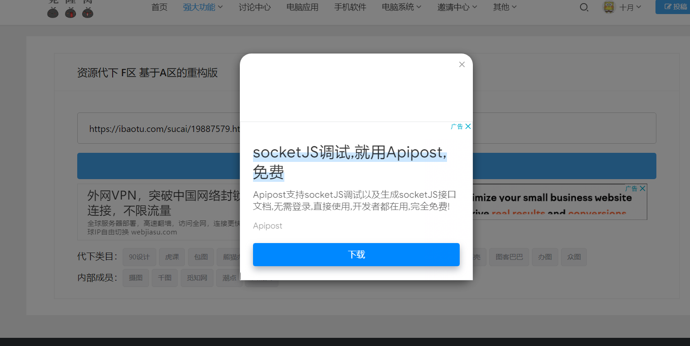Expand the 十月 user dropdown
Image resolution: width=690 pixels, height=346 pixels.
(x=630, y=7)
